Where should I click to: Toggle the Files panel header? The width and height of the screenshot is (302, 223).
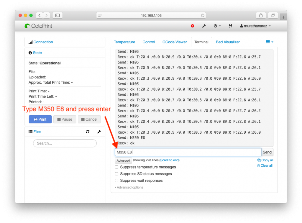[37, 132]
